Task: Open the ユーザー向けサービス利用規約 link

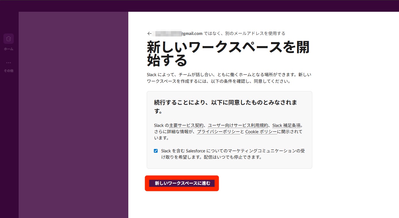Action: point(238,125)
